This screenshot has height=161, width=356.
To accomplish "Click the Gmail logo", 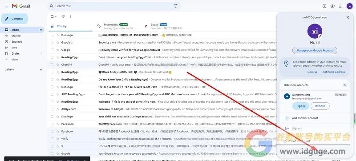I will pyautogui.click(x=21, y=6).
